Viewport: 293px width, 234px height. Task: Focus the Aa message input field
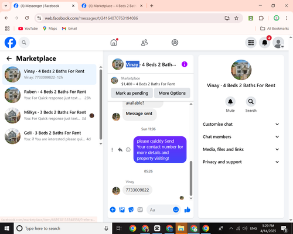[x=159, y=210]
